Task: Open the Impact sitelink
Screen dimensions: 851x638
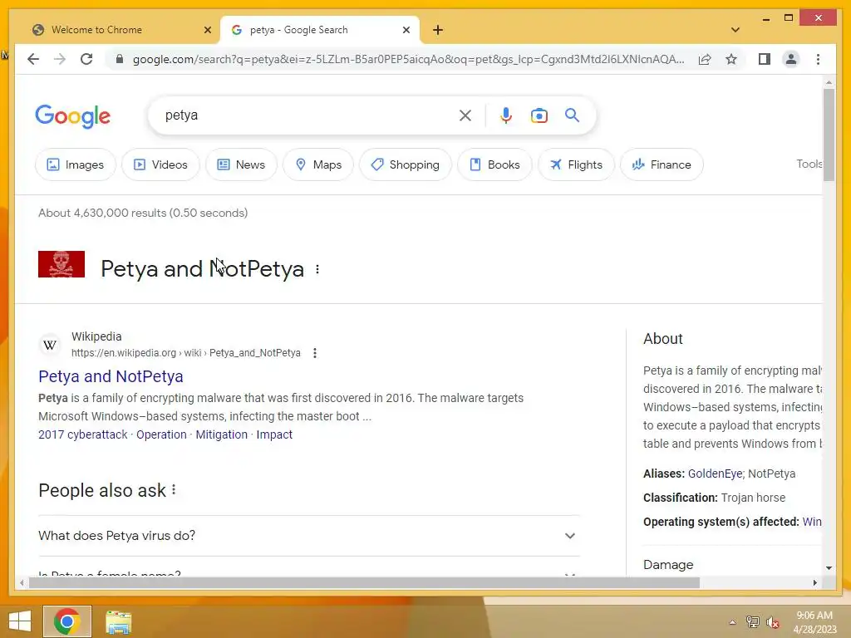Action: coord(274,434)
